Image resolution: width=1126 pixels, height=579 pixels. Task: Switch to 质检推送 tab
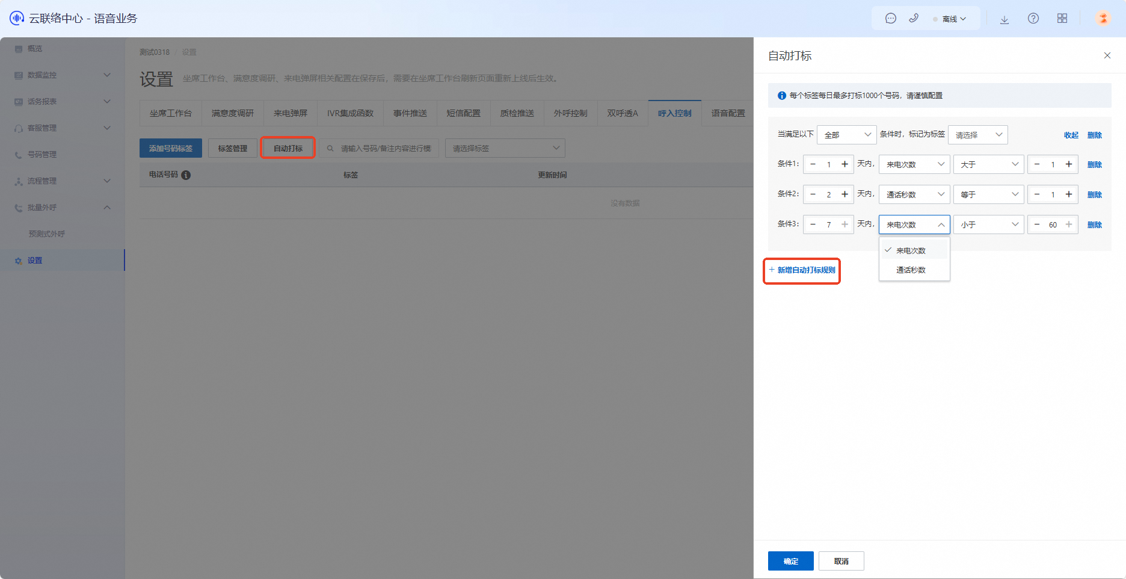pos(517,113)
